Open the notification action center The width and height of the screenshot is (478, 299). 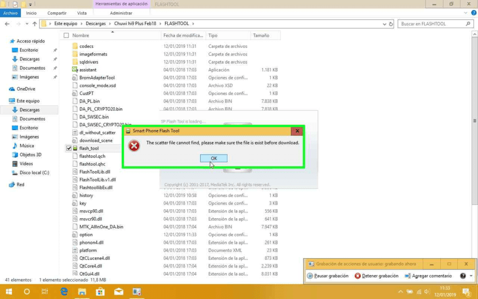point(467,292)
